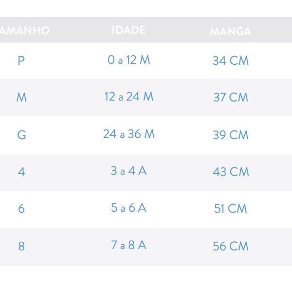Select the "43 CM" sleeve measurement
The image size is (292, 292).
(230, 172)
